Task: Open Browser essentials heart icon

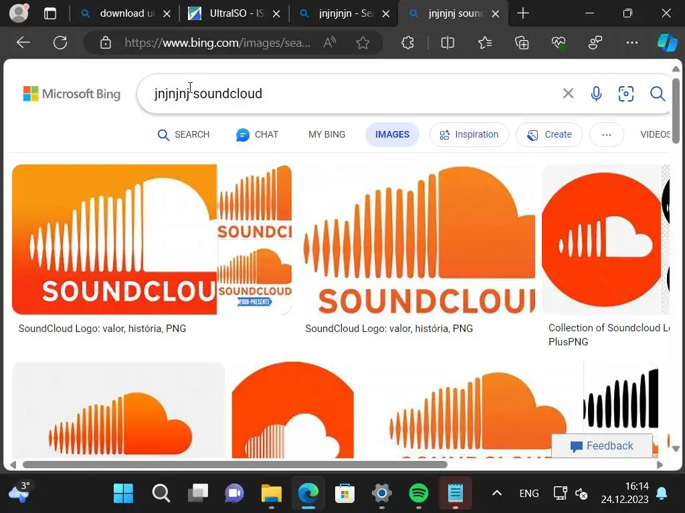Action: pos(559,43)
